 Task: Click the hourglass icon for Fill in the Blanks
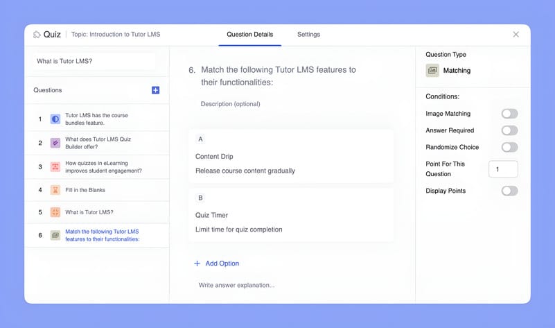click(x=55, y=190)
